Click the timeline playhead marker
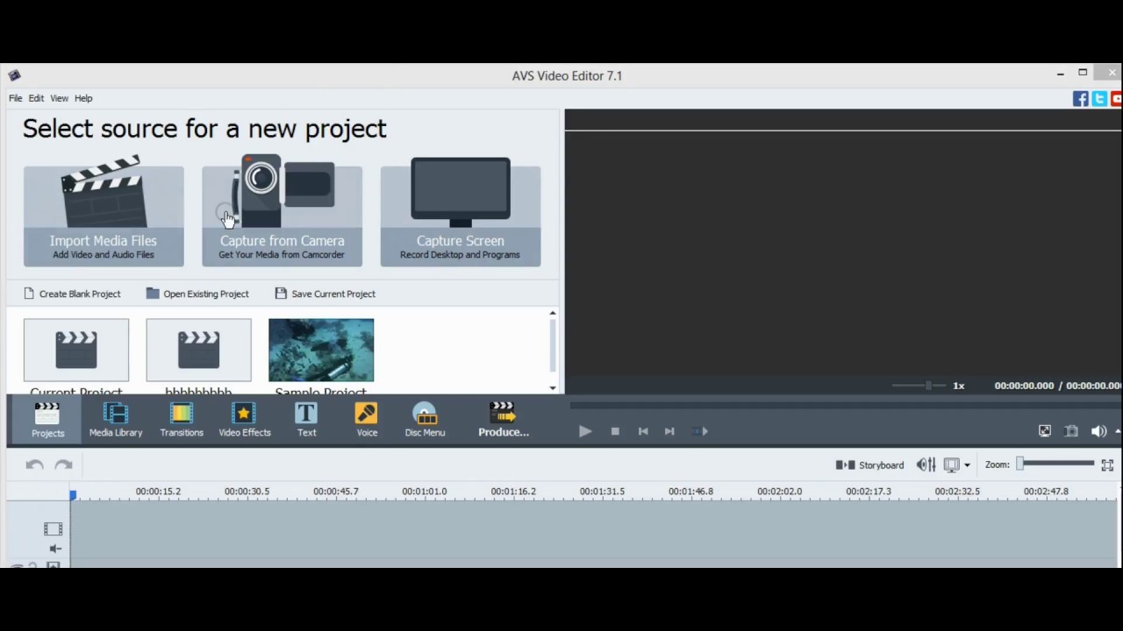 [73, 495]
